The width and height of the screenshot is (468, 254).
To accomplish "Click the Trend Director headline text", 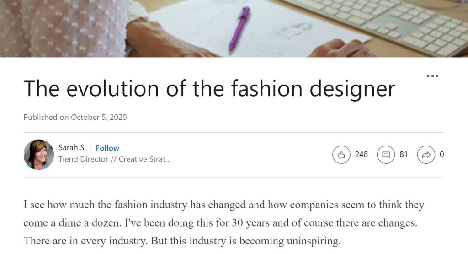I will point(114,160).
